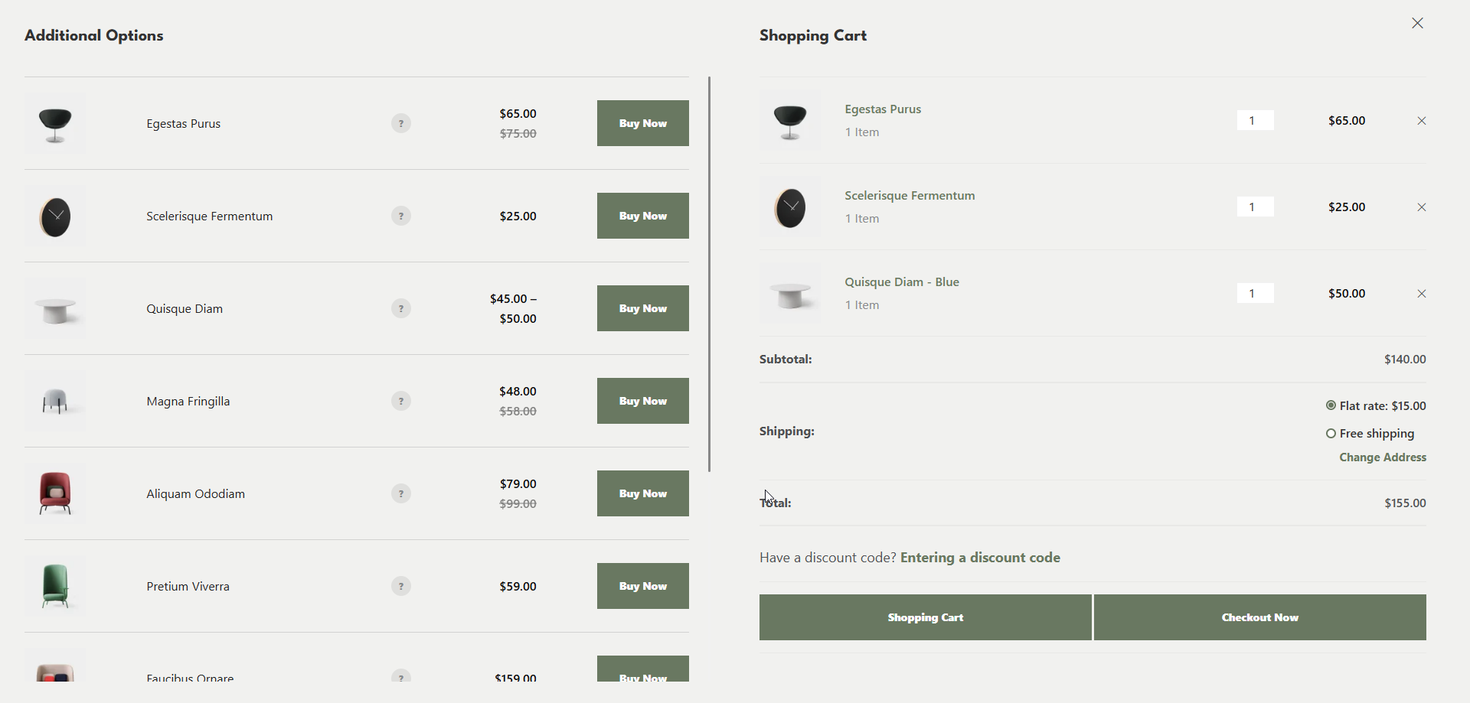Select the Flat rate shipping option

click(1331, 405)
